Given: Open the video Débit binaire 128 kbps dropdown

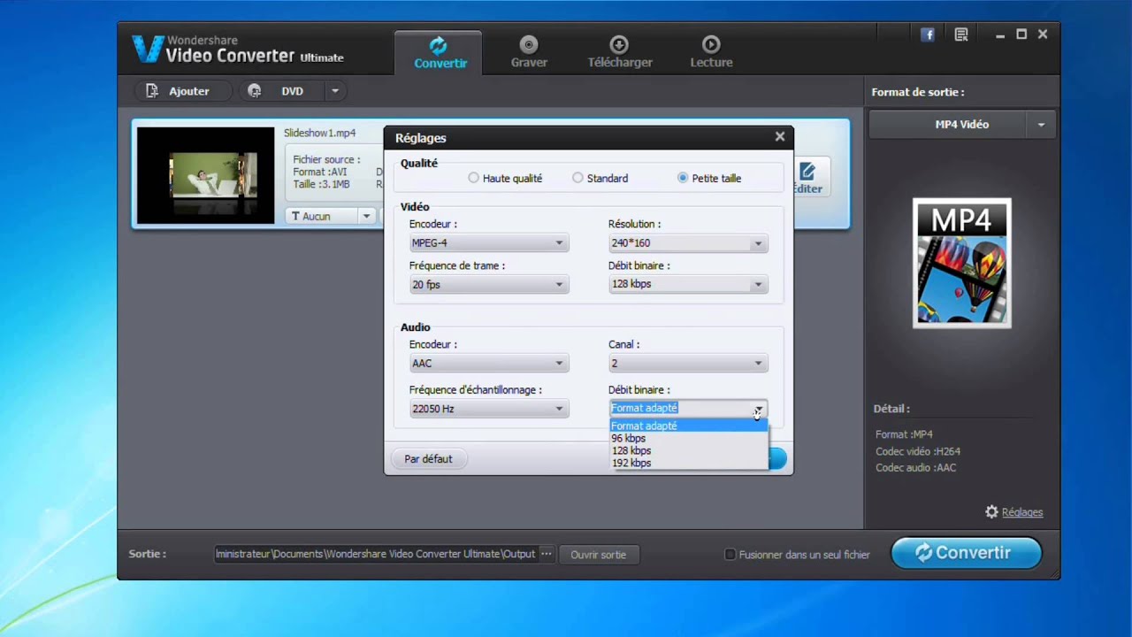Looking at the screenshot, I should (x=688, y=284).
